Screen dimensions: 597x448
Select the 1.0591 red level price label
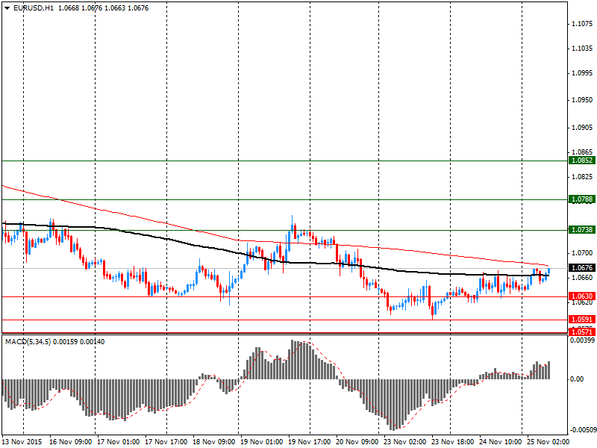pos(582,320)
